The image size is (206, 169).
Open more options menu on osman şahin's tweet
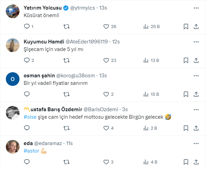[x=196, y=75]
